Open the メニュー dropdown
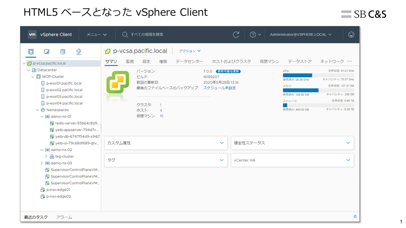 (x=97, y=35)
